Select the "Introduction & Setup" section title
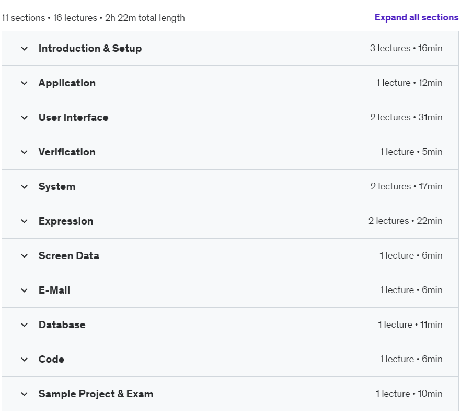This screenshot has height=414, width=461. (90, 48)
